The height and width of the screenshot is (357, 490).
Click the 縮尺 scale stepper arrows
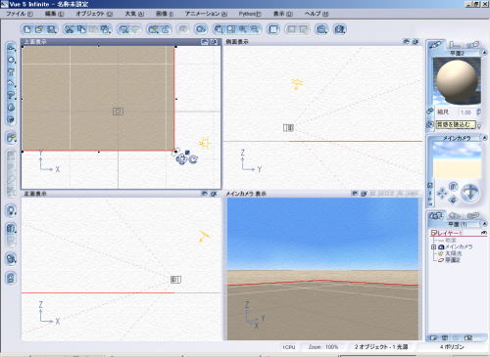pyautogui.click(x=479, y=112)
